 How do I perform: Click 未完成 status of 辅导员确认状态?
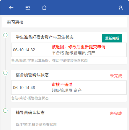click(116, 113)
